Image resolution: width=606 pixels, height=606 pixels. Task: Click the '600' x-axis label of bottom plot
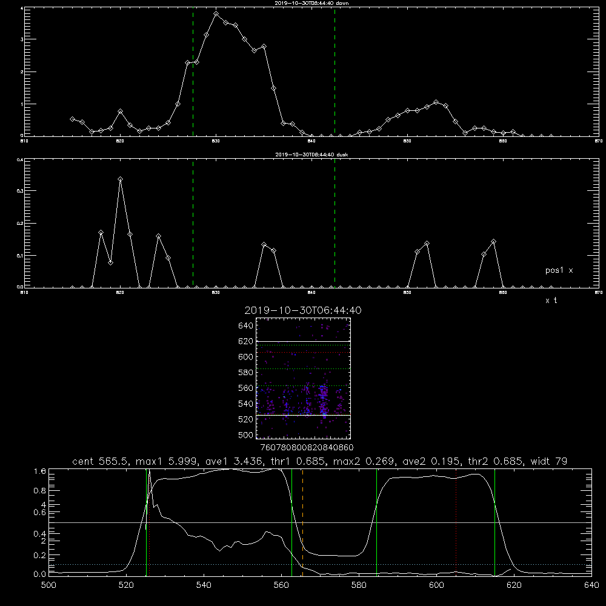(436, 585)
